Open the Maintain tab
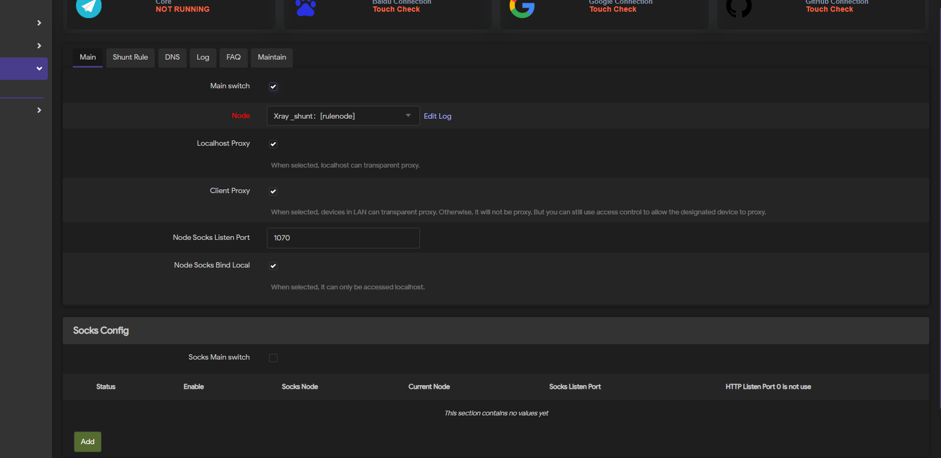Screen dimensions: 941x458 click(x=272, y=57)
